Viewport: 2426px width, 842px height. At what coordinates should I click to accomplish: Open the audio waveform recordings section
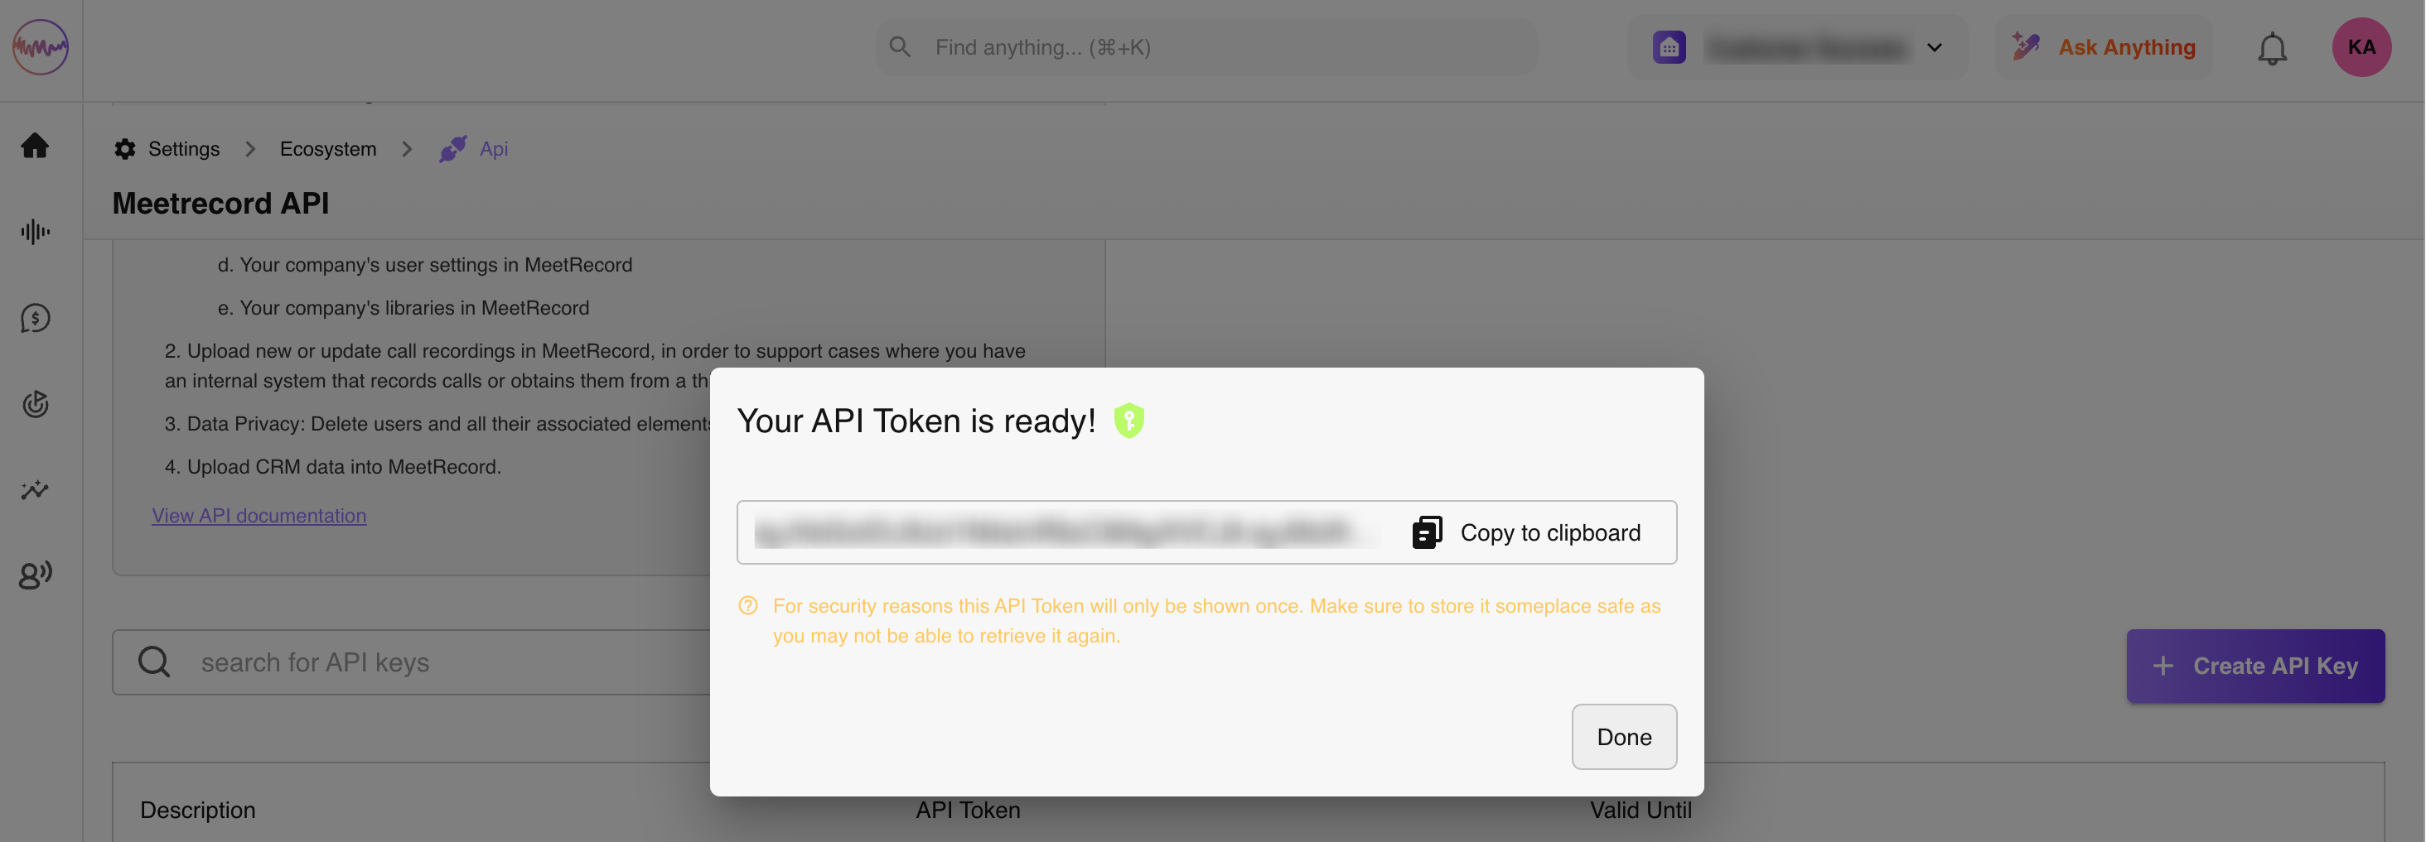point(35,232)
